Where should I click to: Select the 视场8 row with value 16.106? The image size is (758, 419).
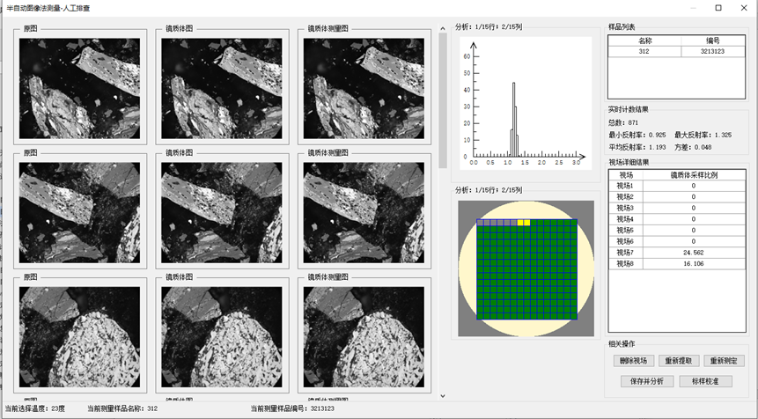click(676, 262)
